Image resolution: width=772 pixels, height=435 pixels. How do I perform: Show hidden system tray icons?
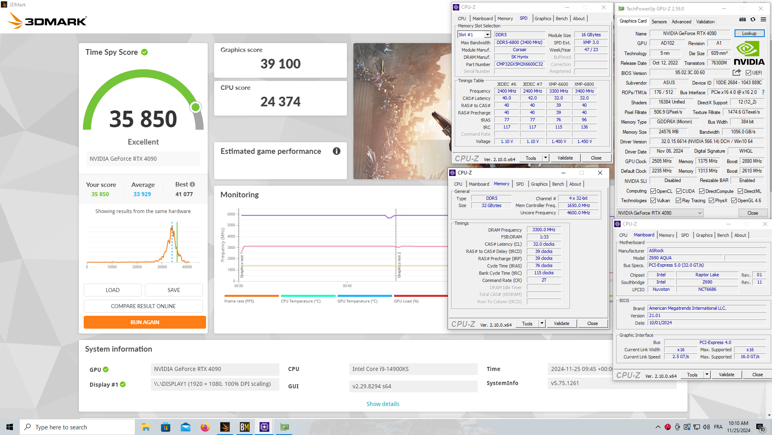click(x=658, y=427)
